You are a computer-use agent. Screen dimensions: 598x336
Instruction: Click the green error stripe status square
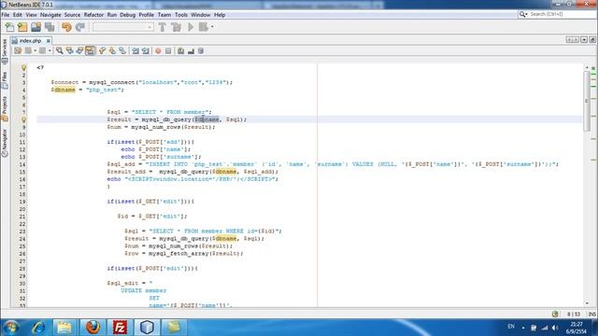click(x=593, y=68)
